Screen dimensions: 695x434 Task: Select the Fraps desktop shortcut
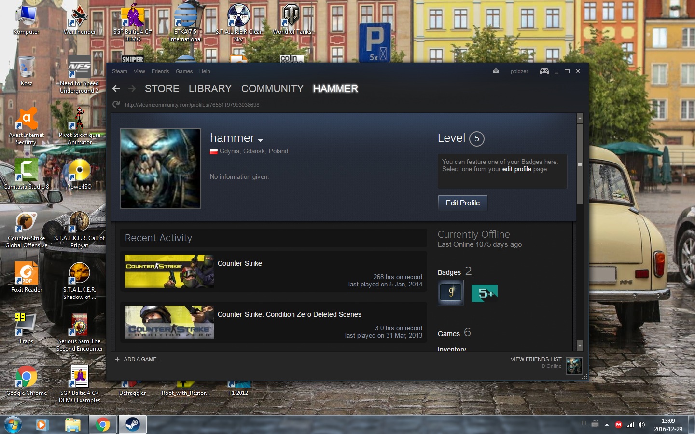click(x=27, y=329)
